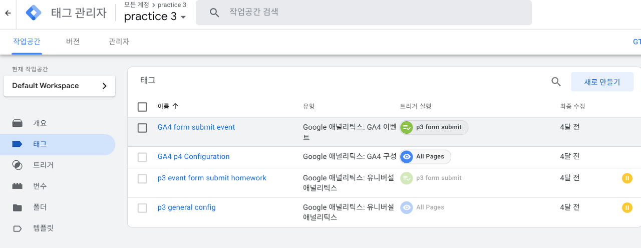The height and width of the screenshot is (248, 641).
Task: Check the GA4 p4 Configuration checkbox
Action: pyautogui.click(x=142, y=157)
